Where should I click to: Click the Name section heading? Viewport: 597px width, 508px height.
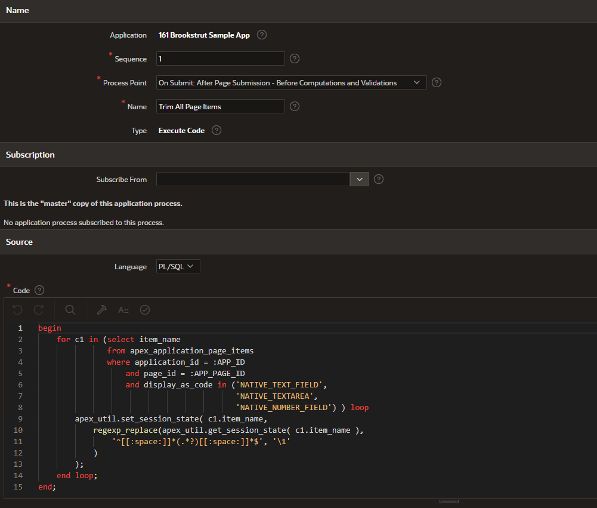pos(17,10)
